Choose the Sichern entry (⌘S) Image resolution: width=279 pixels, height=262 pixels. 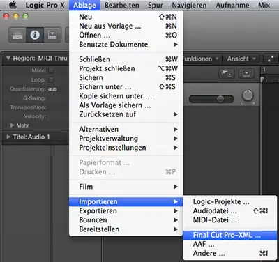tap(126, 77)
